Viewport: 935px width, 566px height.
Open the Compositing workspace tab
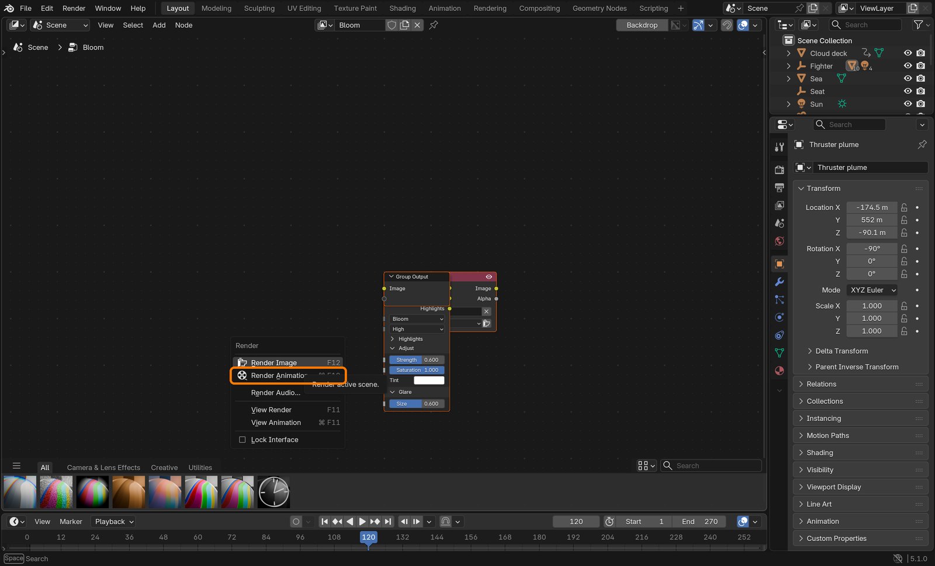coord(539,8)
